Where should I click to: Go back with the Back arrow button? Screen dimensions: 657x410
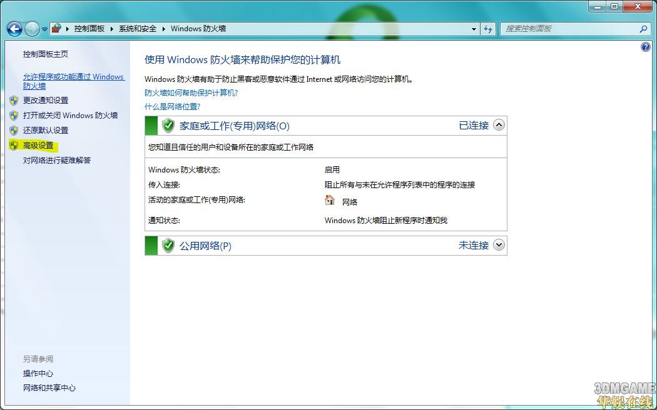[x=14, y=29]
